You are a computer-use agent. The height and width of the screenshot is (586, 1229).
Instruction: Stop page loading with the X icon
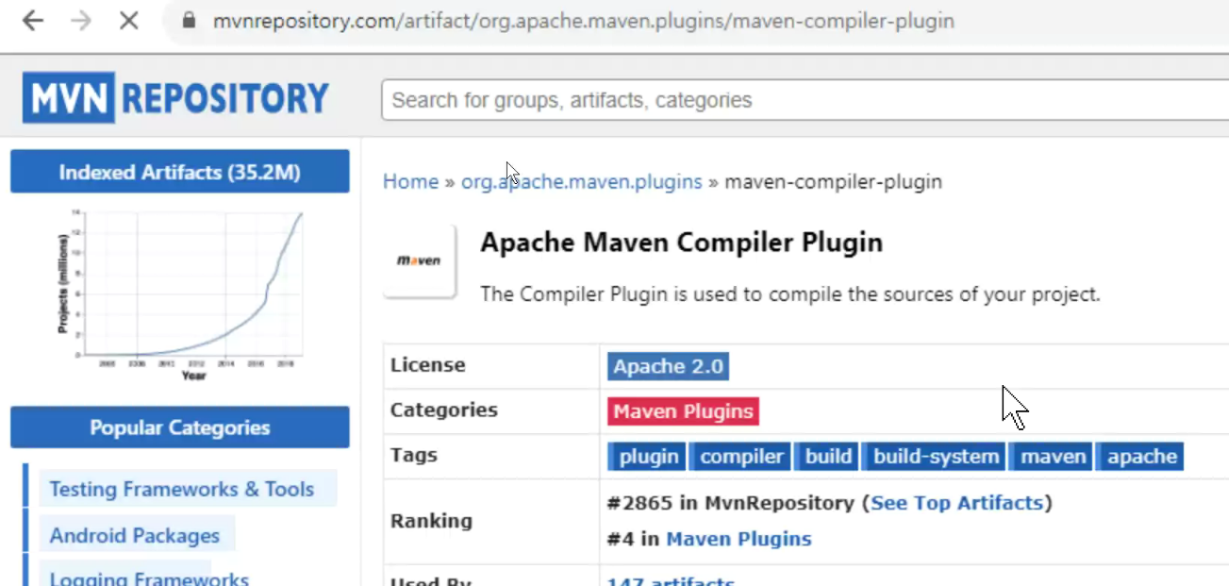pyautogui.click(x=129, y=21)
